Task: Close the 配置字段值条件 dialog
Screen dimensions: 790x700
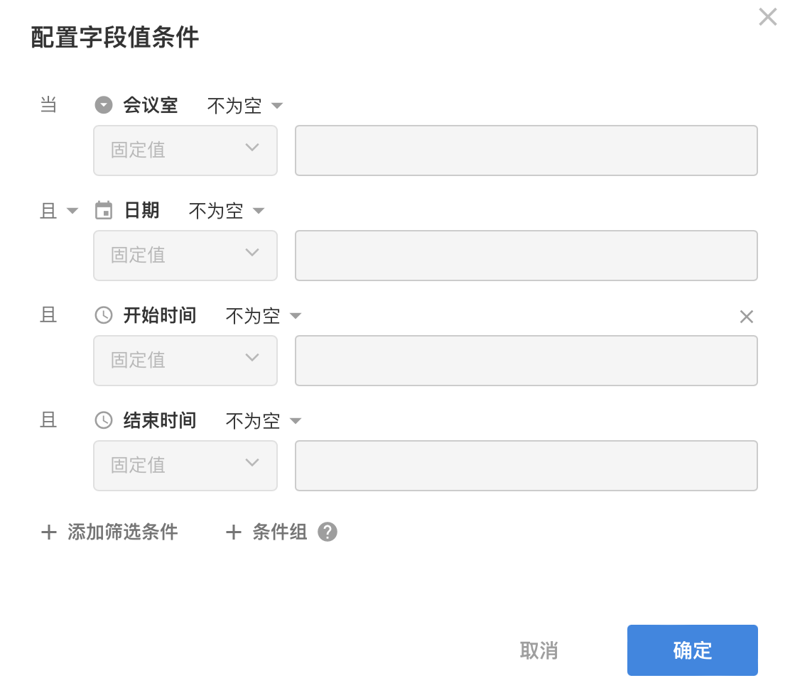Action: pyautogui.click(x=767, y=17)
